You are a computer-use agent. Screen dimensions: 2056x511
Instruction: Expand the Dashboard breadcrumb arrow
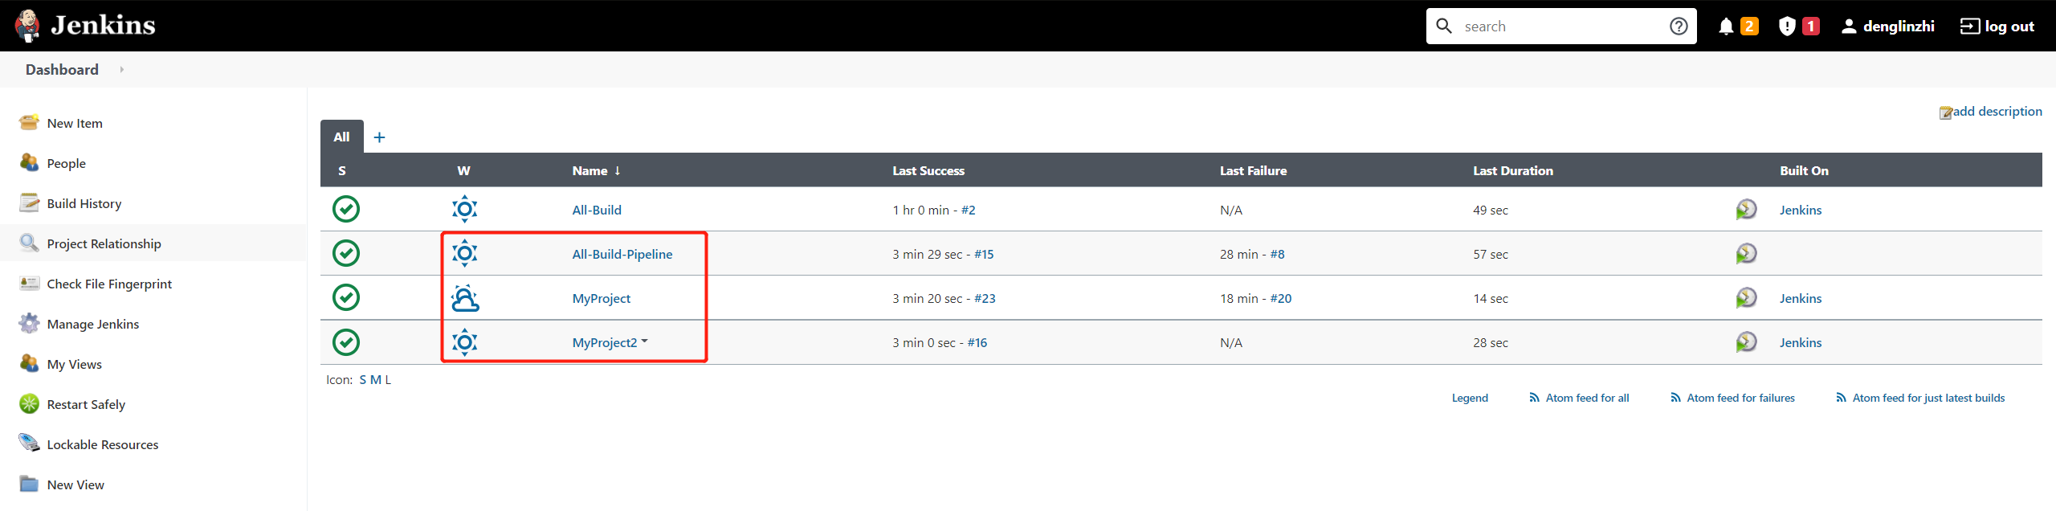tap(121, 70)
